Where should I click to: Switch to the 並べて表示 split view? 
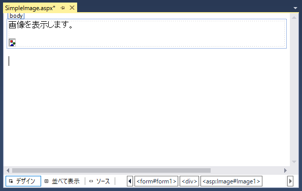(x=62, y=181)
